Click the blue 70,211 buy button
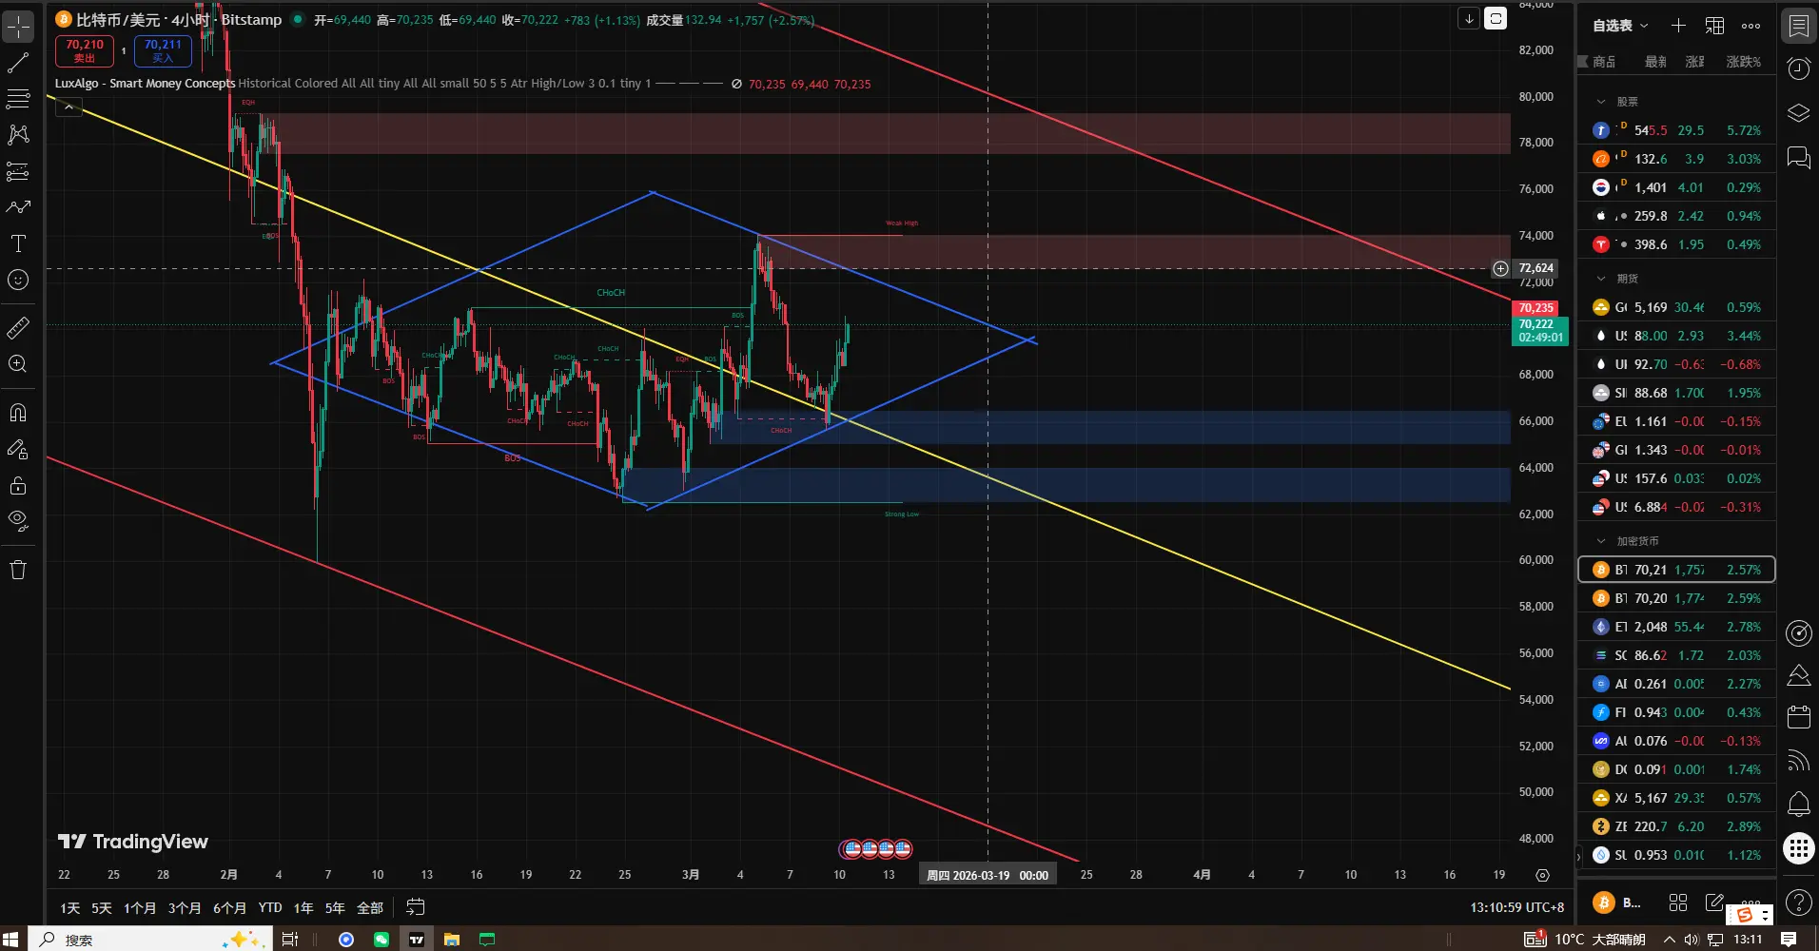 click(163, 50)
